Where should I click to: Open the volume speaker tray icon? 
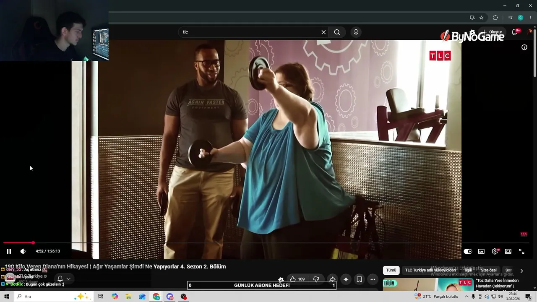pyautogui.click(x=500, y=297)
